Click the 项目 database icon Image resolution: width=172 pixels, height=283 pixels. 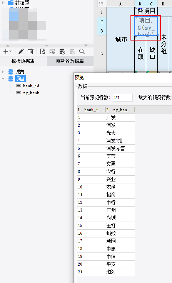pyautogui.click(x=11, y=79)
